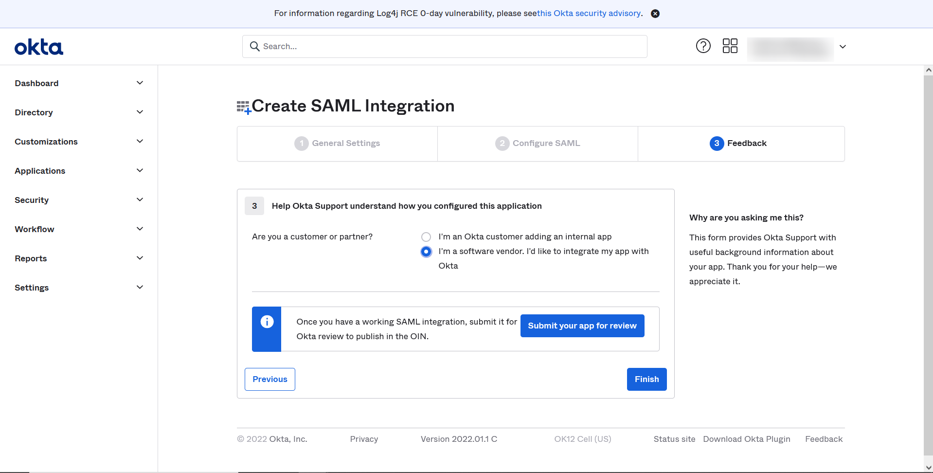
Task: Click Submit your app for review
Action: [x=582, y=326]
